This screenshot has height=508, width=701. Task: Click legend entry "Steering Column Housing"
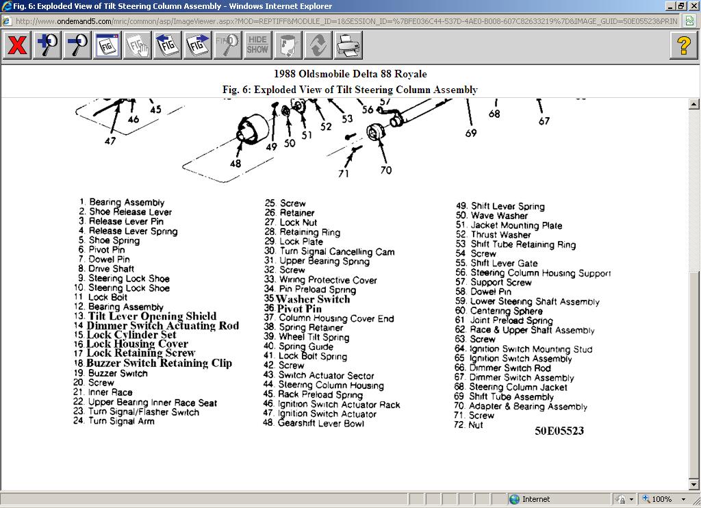pyautogui.click(x=331, y=385)
